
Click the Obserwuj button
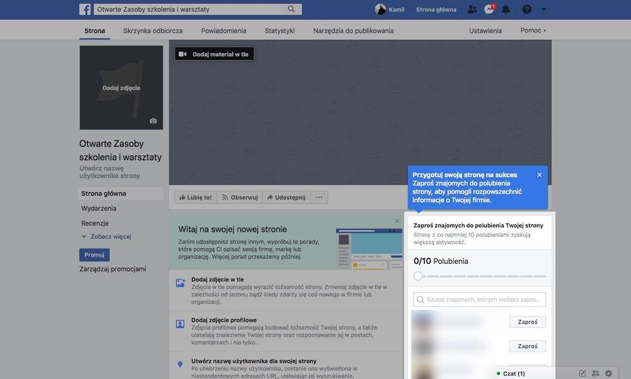[x=240, y=197]
